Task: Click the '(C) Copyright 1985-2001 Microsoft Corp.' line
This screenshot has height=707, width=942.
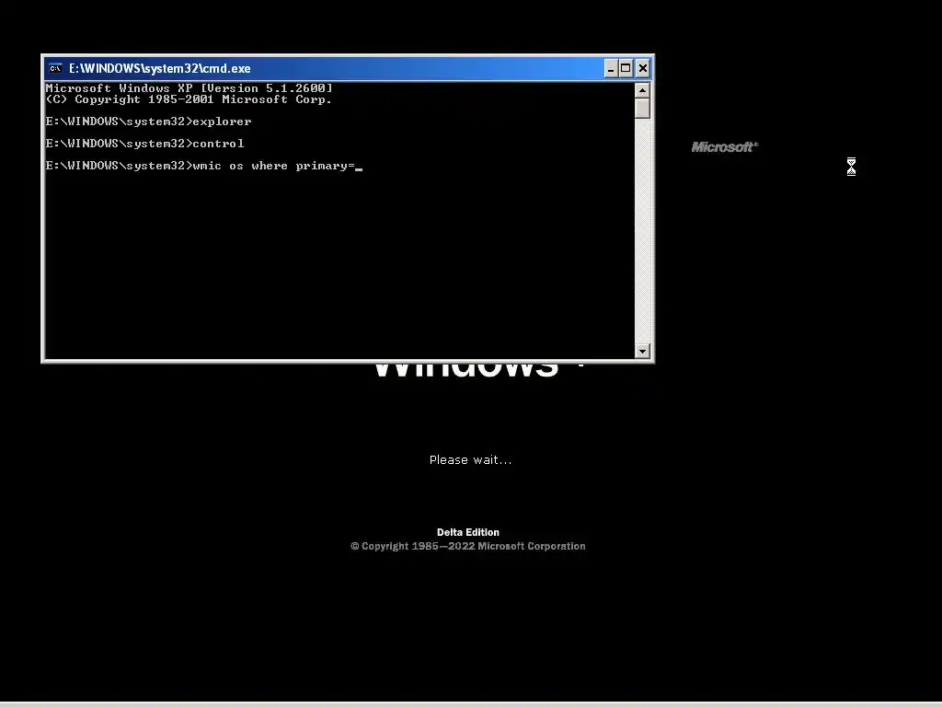Action: click(x=189, y=99)
